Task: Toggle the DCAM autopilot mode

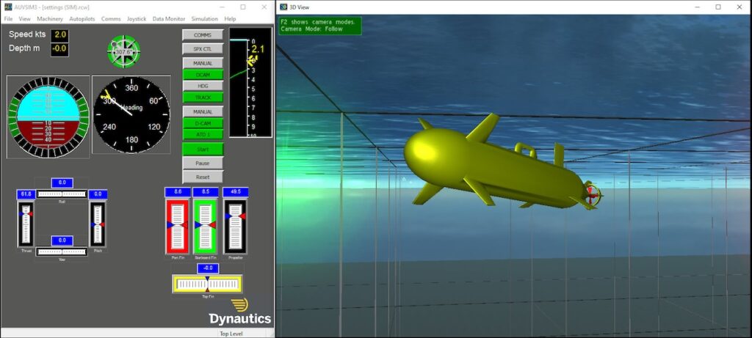Action: (x=203, y=75)
